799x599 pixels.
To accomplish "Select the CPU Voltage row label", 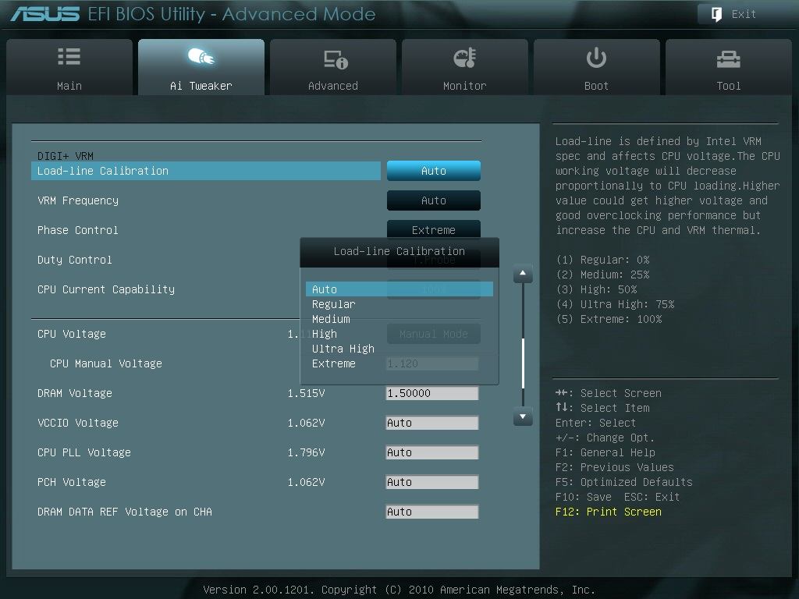I will pos(72,334).
